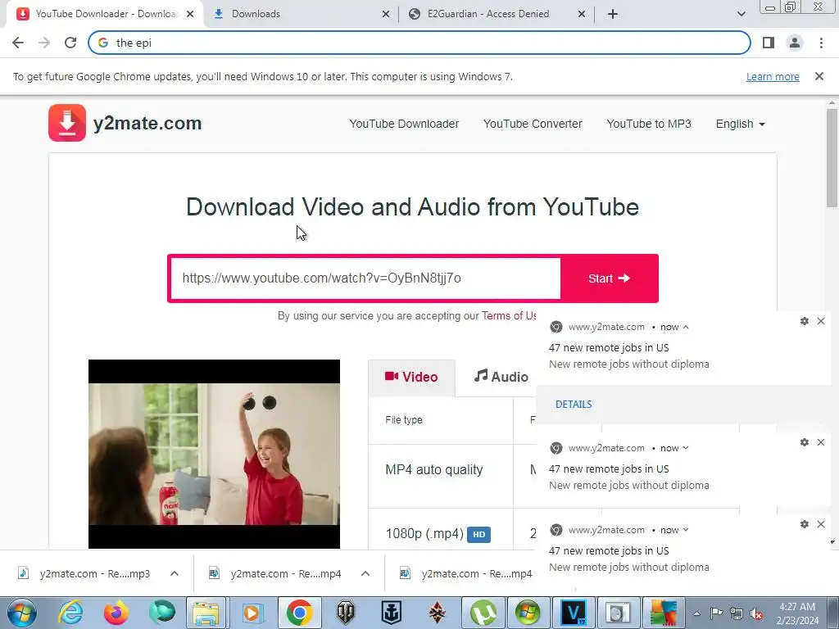The width and height of the screenshot is (839, 629).
Task: Switch to the Downloads tab
Action: pos(301,14)
